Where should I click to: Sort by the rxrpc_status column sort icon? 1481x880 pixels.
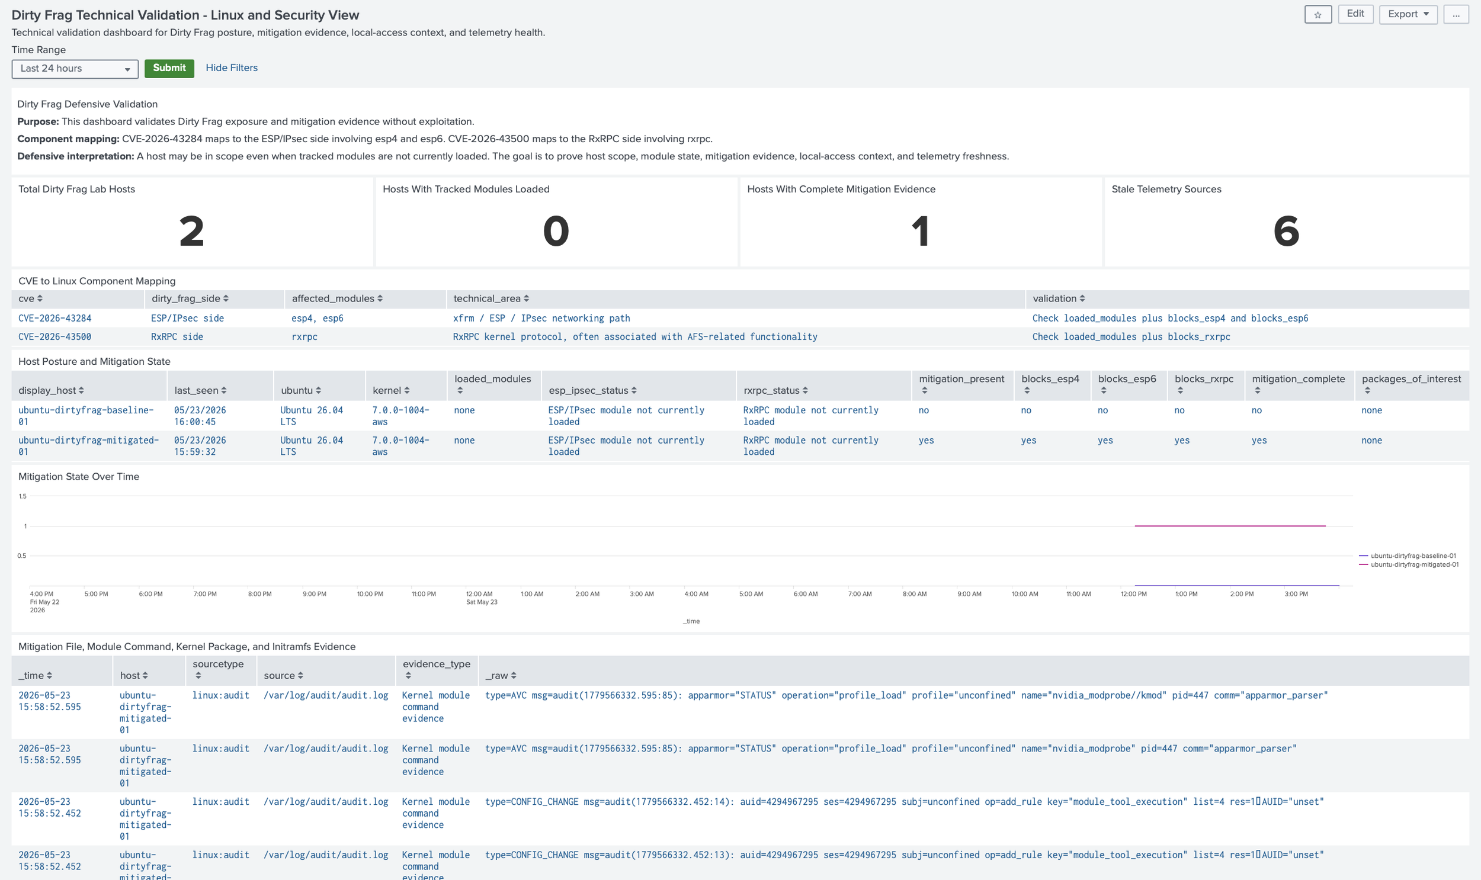[x=805, y=390]
